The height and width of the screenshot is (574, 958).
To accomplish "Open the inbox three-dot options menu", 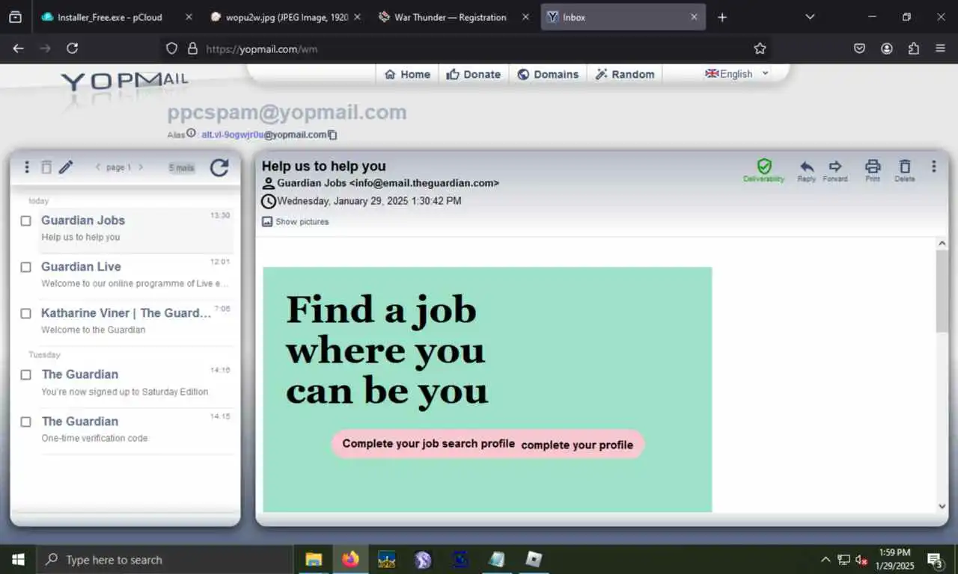I will point(27,167).
